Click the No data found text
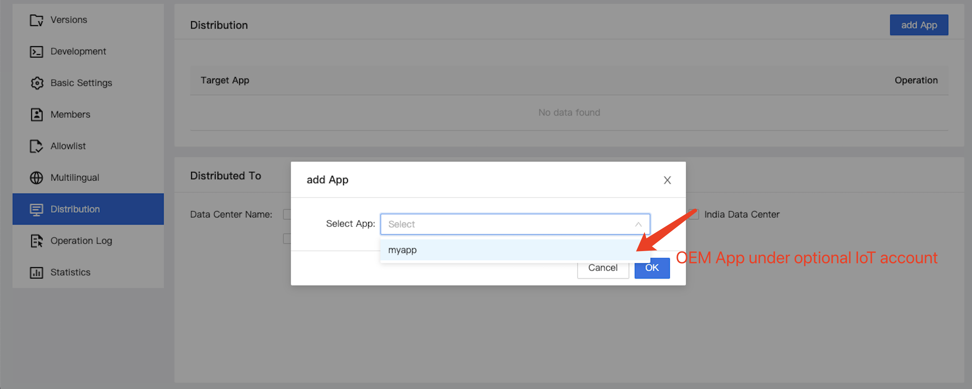 (569, 113)
